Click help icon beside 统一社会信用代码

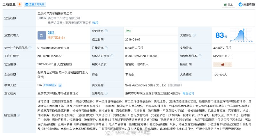(x=30, y=48)
